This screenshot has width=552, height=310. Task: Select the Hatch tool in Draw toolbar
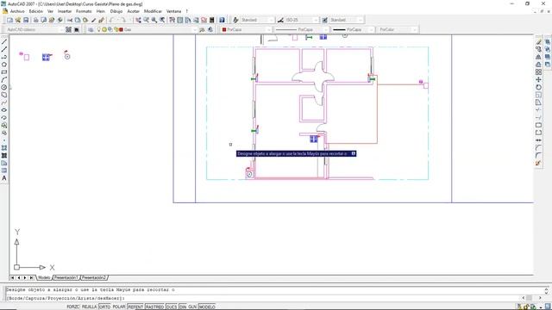coord(4,148)
